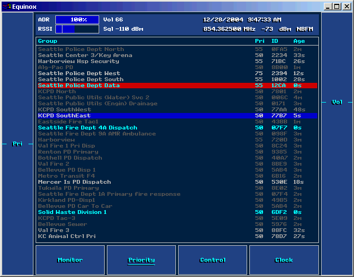Select Harborview Hsp Security row
The height and width of the screenshot is (277, 354).
click(x=178, y=61)
